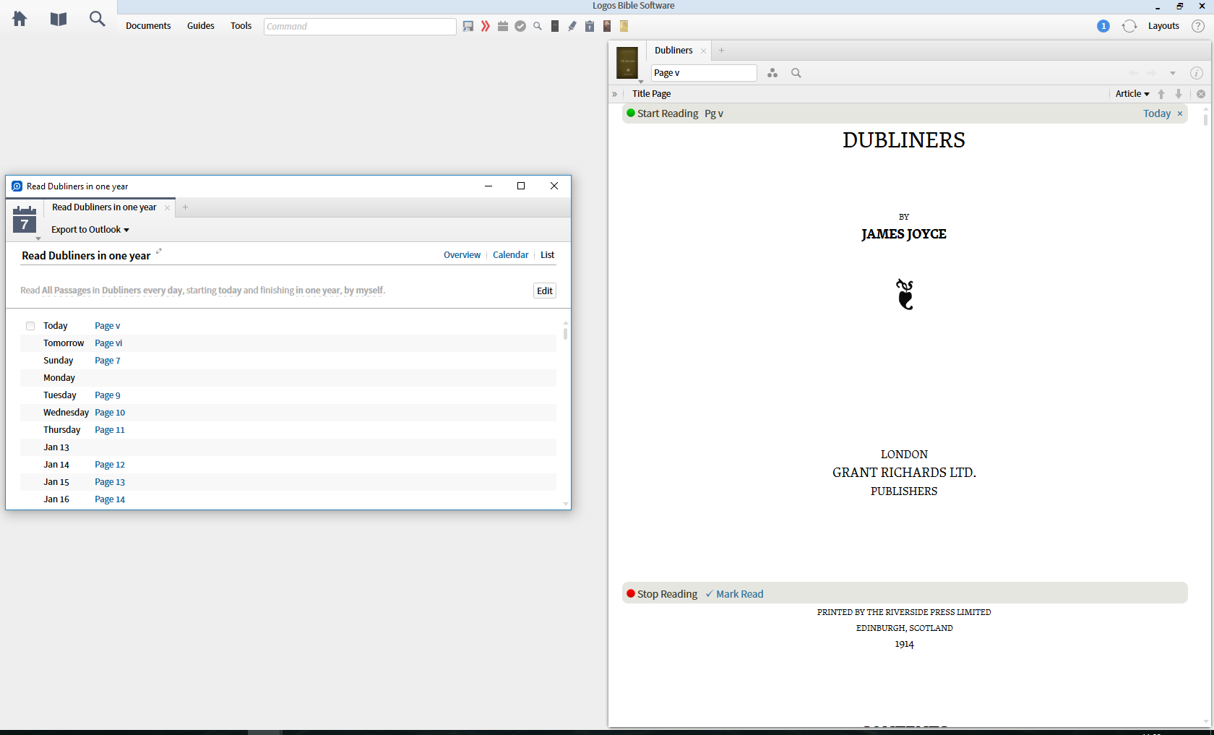Open the Home page icon
Image resolution: width=1214 pixels, height=735 pixels.
pyautogui.click(x=20, y=19)
